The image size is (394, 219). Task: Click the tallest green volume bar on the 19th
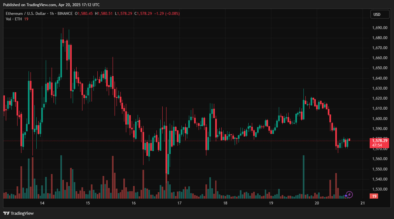(303, 176)
